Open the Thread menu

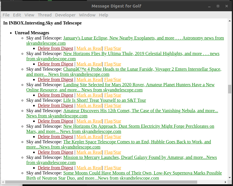point(45,15)
